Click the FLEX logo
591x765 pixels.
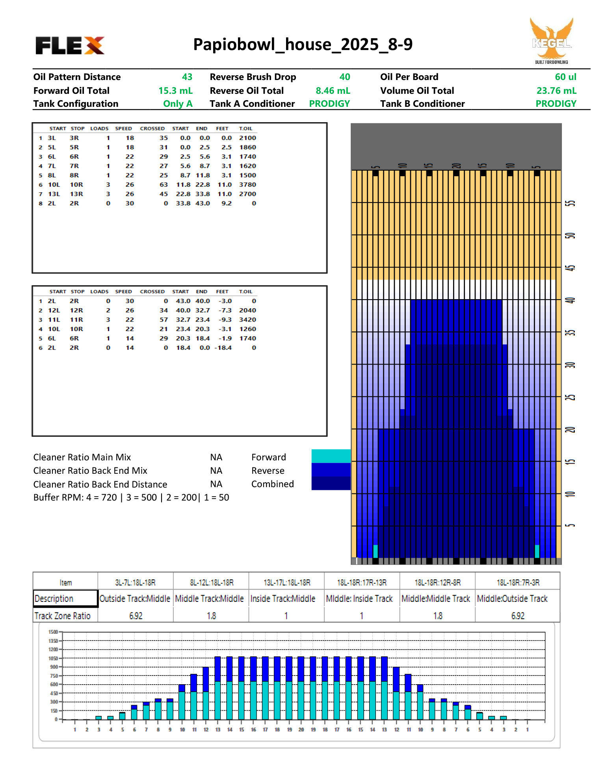click(70, 46)
